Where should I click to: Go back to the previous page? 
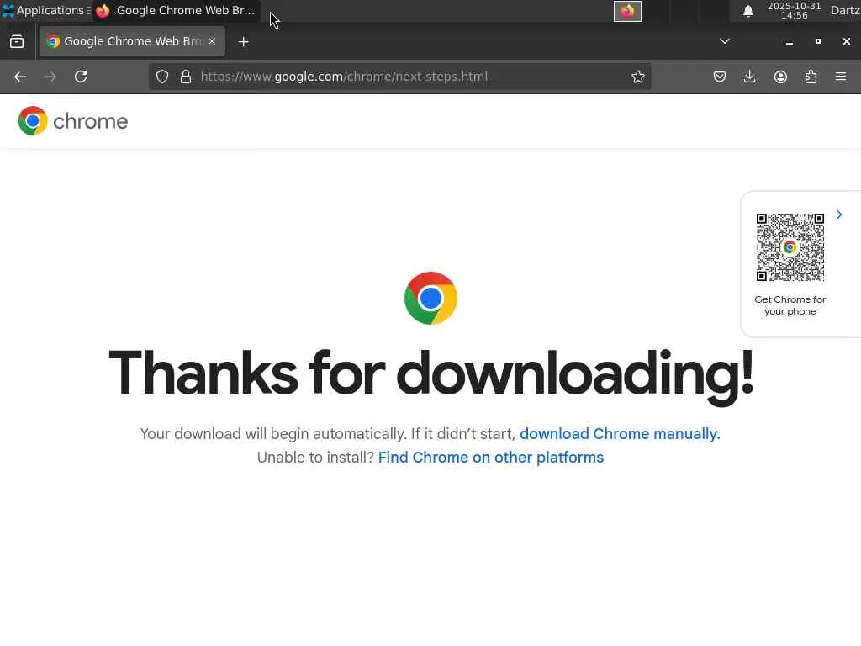click(x=20, y=77)
